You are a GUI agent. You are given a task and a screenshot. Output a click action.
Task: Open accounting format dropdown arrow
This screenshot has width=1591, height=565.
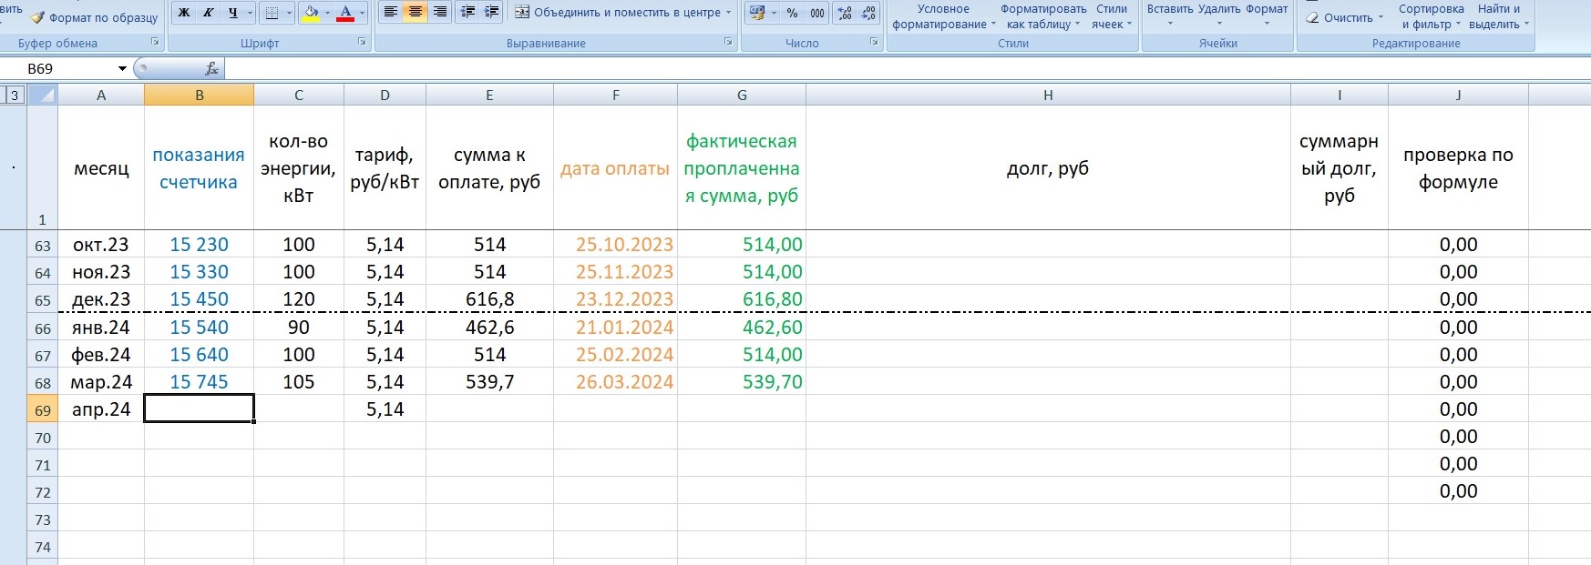[x=774, y=13]
